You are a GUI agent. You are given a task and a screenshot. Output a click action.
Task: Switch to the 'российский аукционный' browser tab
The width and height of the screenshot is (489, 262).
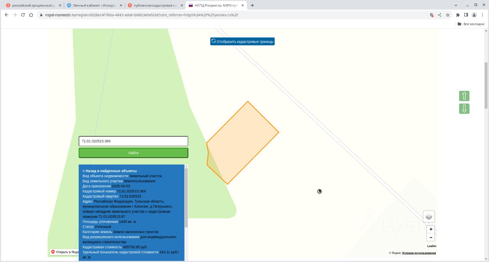tap(32, 5)
